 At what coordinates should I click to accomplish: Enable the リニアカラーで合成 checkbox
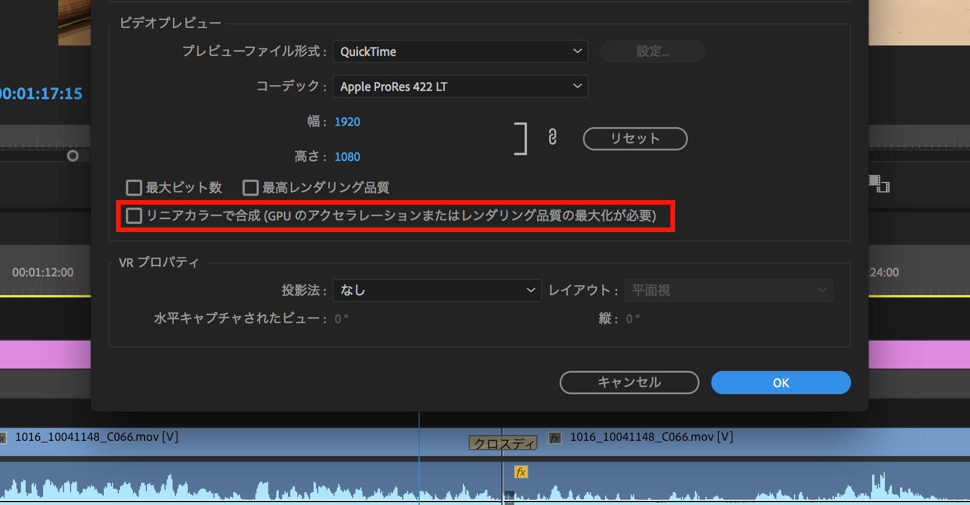coord(134,216)
